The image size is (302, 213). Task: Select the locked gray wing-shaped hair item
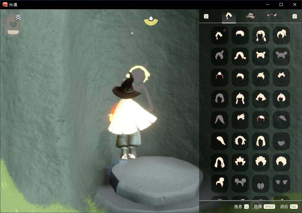tap(281, 183)
